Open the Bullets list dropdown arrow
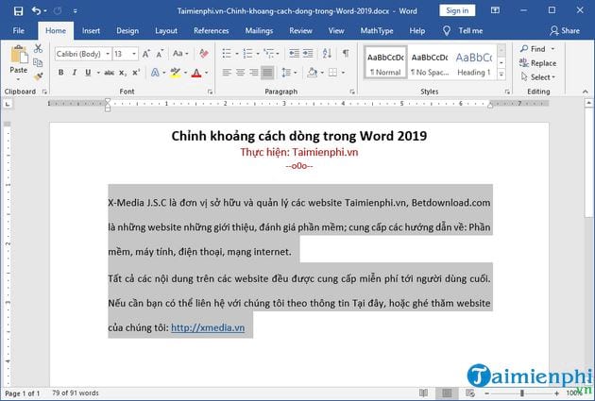The height and width of the screenshot is (401, 595). coord(237,54)
